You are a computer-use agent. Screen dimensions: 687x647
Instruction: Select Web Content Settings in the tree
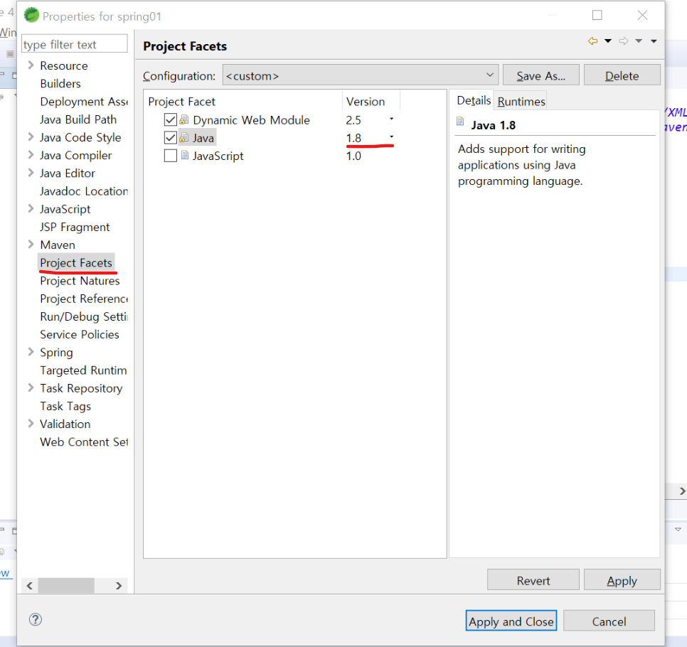point(84,442)
